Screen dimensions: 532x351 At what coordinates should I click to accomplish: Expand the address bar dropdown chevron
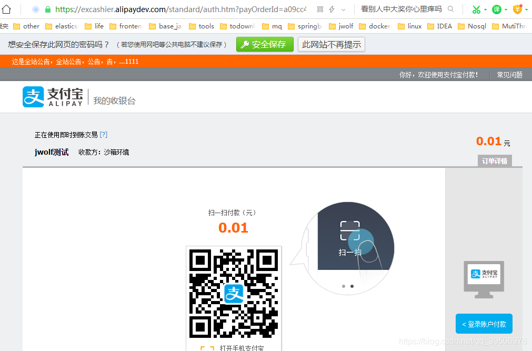tap(344, 10)
